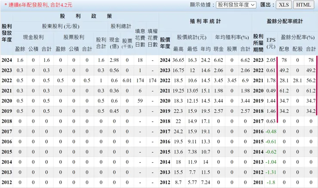This screenshot has width=318, height=188.
Task: Click the 股價統計(元) header
Action: 192,37
